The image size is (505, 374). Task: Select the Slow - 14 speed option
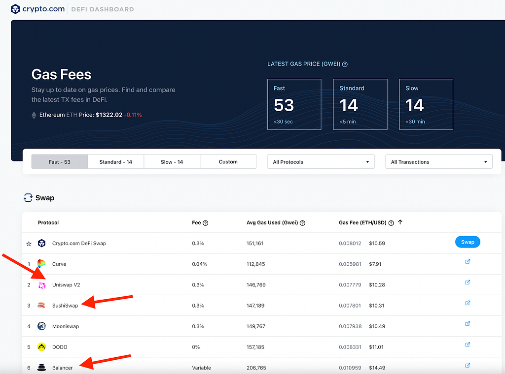click(x=172, y=161)
